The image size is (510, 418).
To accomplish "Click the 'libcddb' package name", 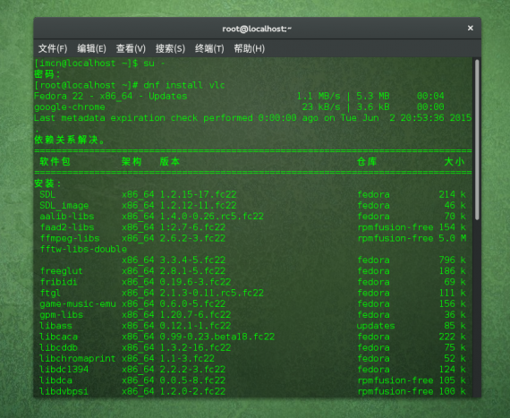I will (x=58, y=348).
